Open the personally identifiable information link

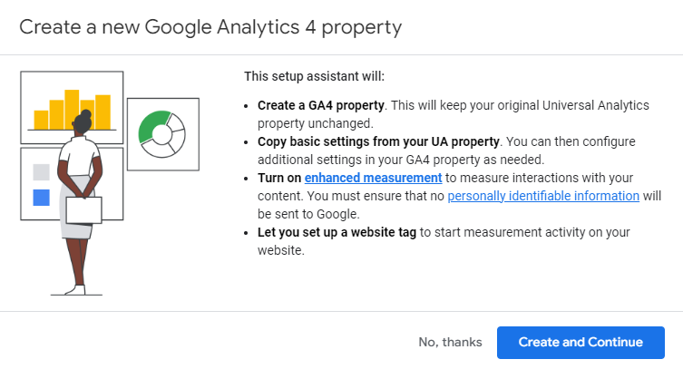(543, 196)
